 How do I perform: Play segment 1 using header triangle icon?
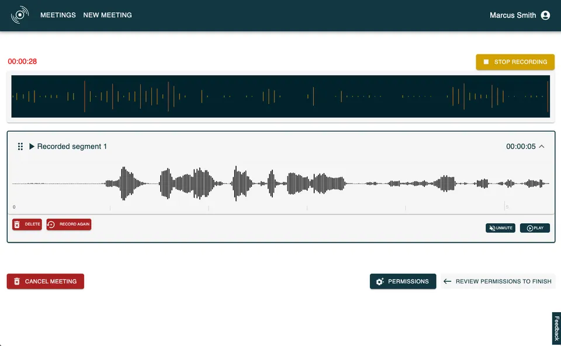32,146
